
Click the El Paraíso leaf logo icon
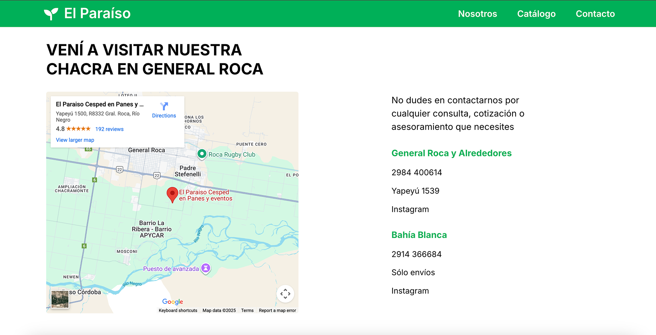(51, 14)
